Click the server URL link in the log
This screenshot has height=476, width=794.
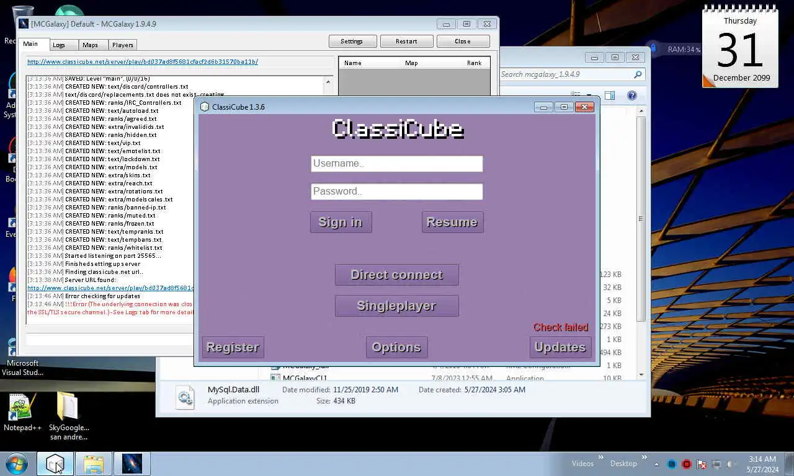[x=110, y=288]
